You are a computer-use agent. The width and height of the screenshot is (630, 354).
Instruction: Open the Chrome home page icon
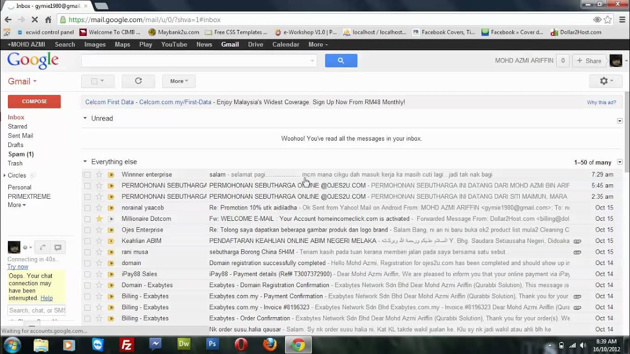pyautogui.click(x=48, y=20)
